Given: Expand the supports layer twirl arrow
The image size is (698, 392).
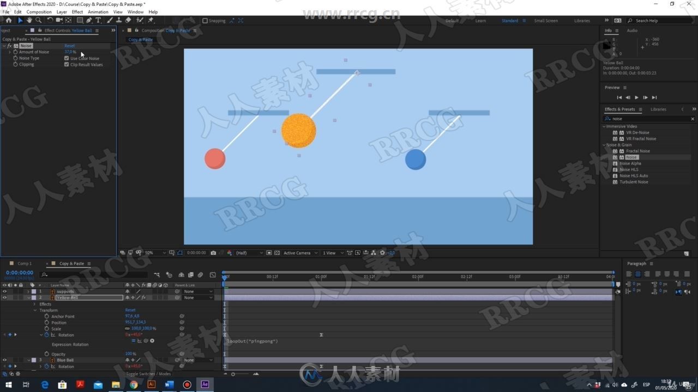Looking at the screenshot, I should [x=28, y=291].
